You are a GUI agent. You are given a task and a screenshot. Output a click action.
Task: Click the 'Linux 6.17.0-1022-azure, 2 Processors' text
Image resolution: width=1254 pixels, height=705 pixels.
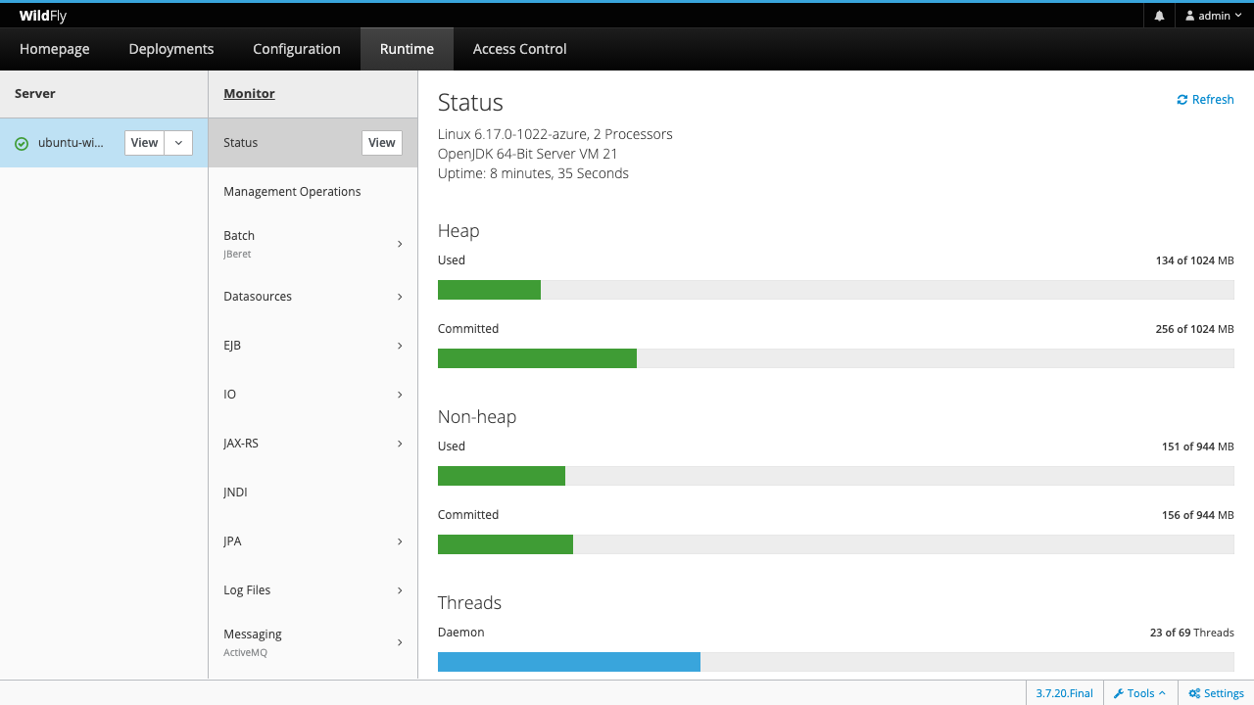(x=555, y=134)
